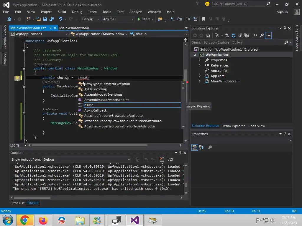Open the Any CPU platform dropdown

coord(118,19)
